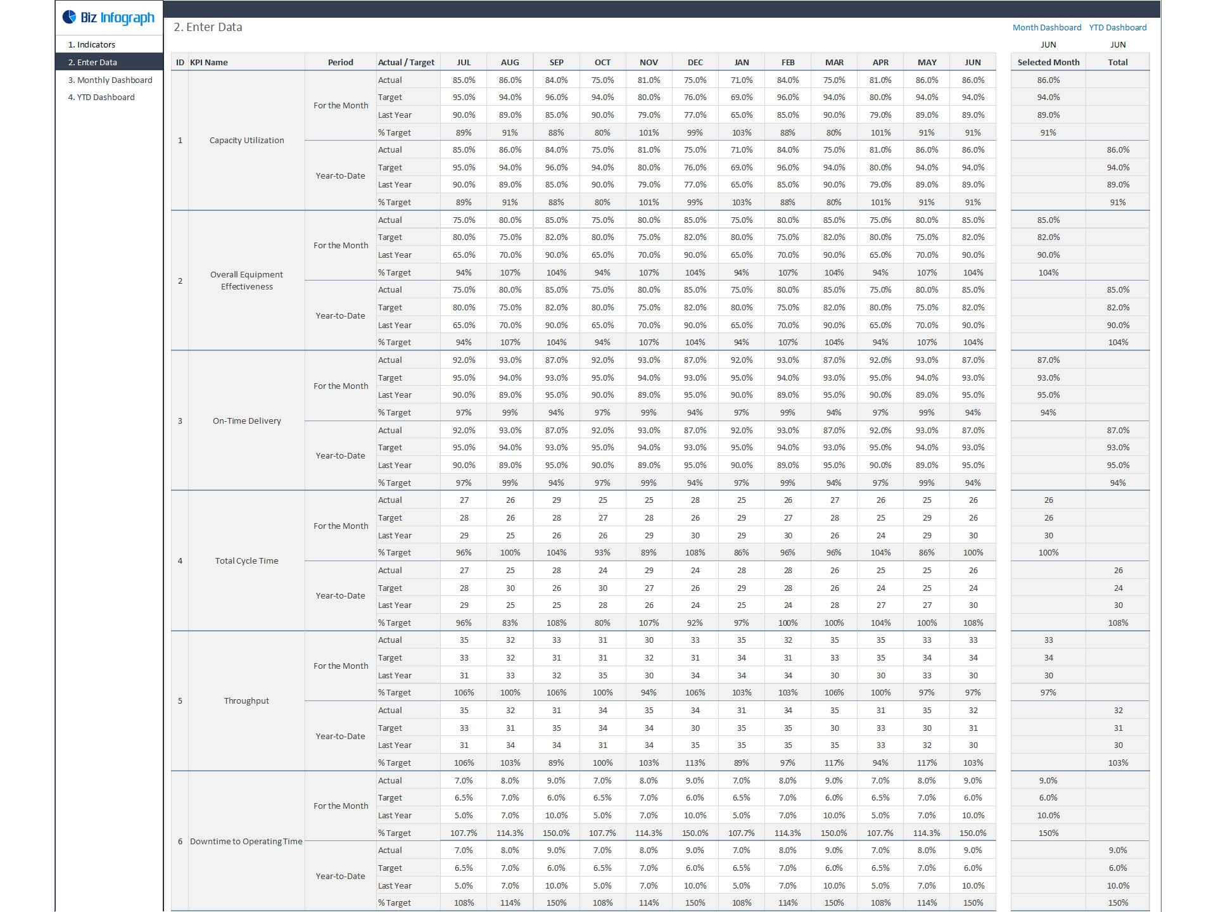Click the MAR month column header
The height and width of the screenshot is (912, 1216).
point(834,62)
